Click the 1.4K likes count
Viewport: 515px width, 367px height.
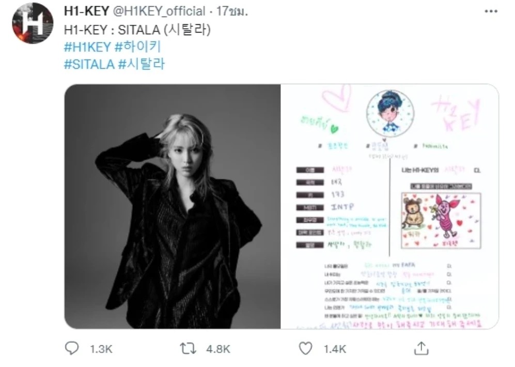335,349
